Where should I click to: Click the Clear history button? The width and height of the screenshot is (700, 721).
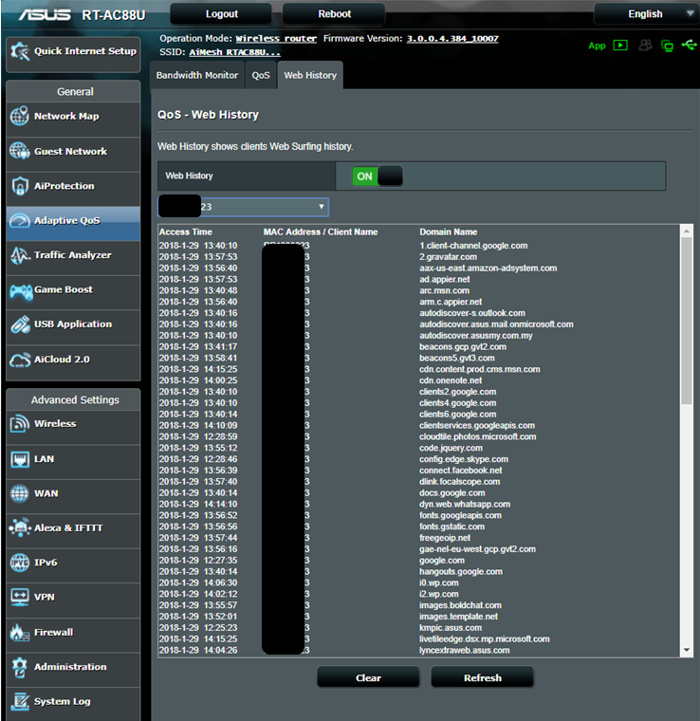coord(368,677)
